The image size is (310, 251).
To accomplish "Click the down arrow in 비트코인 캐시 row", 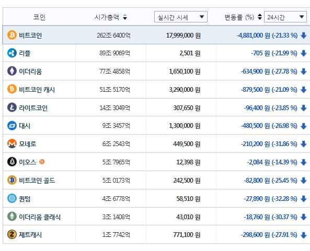I will (304, 90).
